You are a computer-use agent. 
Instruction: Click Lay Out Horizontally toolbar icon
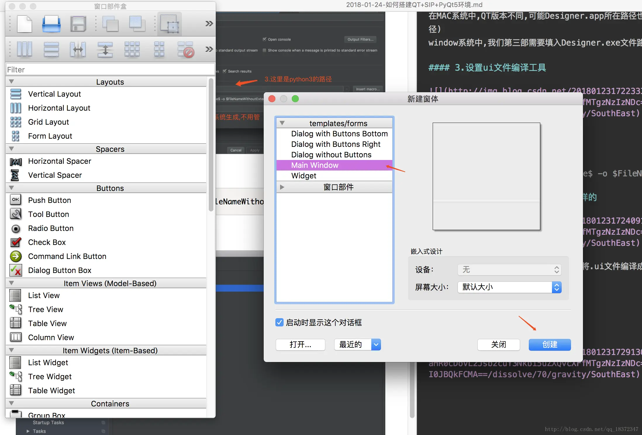pyautogui.click(x=24, y=49)
